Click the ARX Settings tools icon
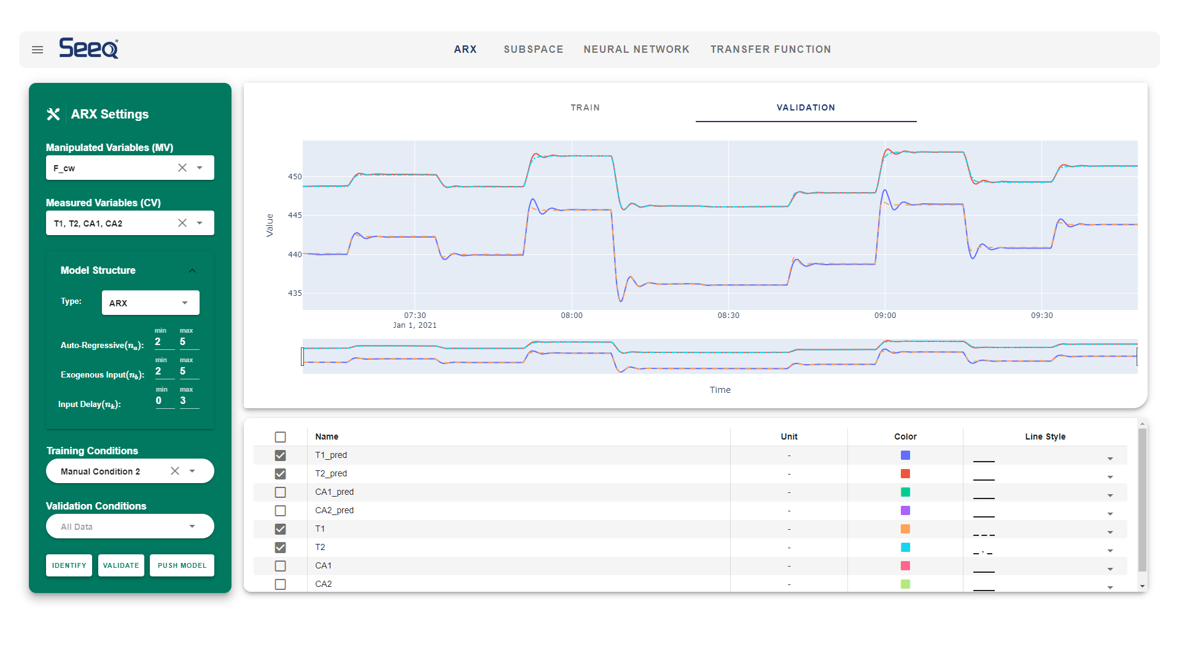The width and height of the screenshot is (1179, 663). point(53,114)
